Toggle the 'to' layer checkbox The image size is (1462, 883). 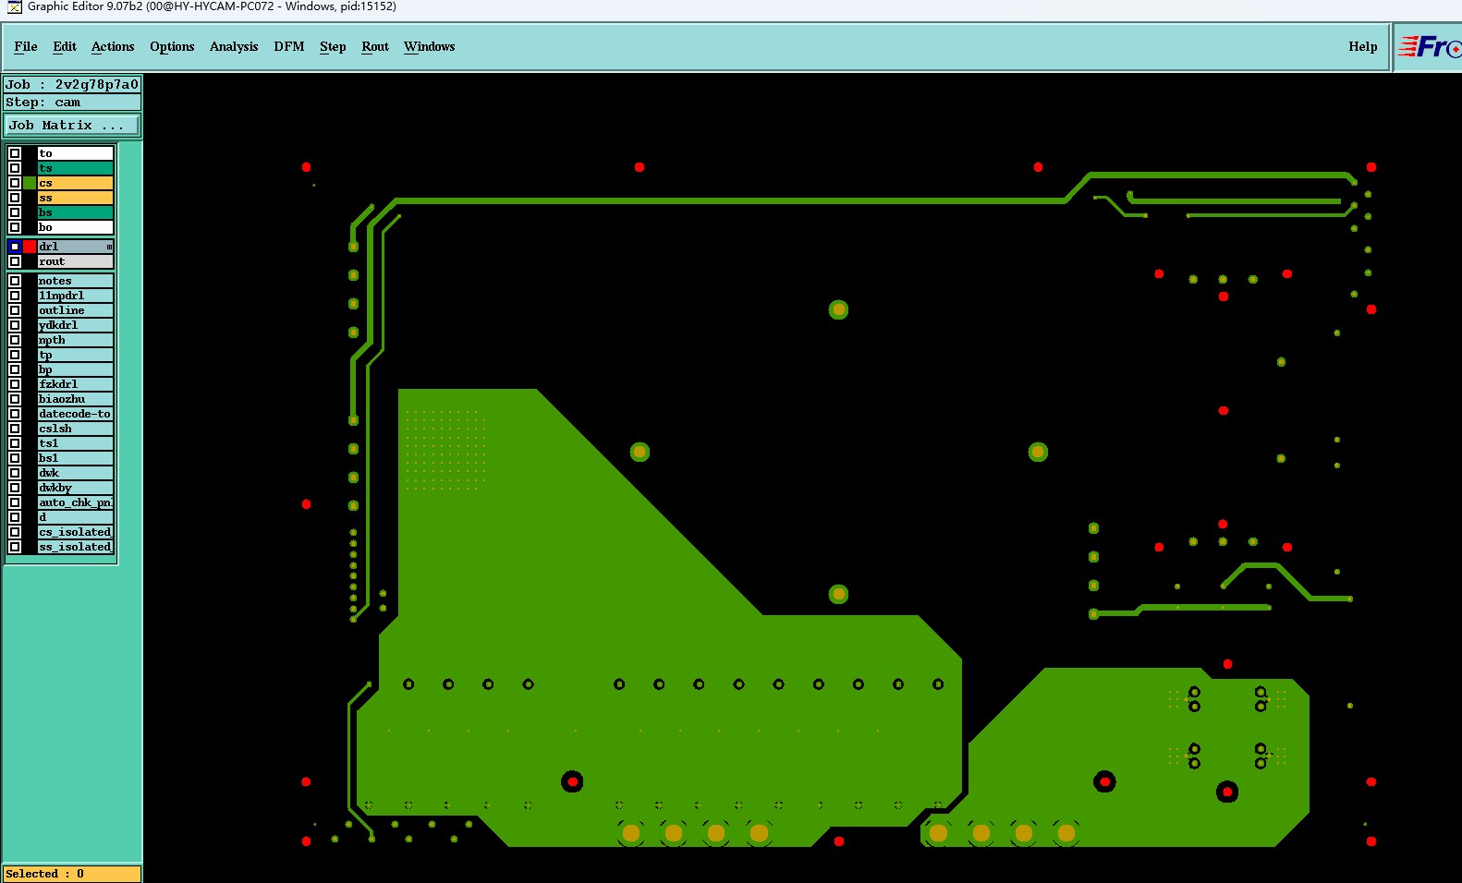pyautogui.click(x=15, y=153)
